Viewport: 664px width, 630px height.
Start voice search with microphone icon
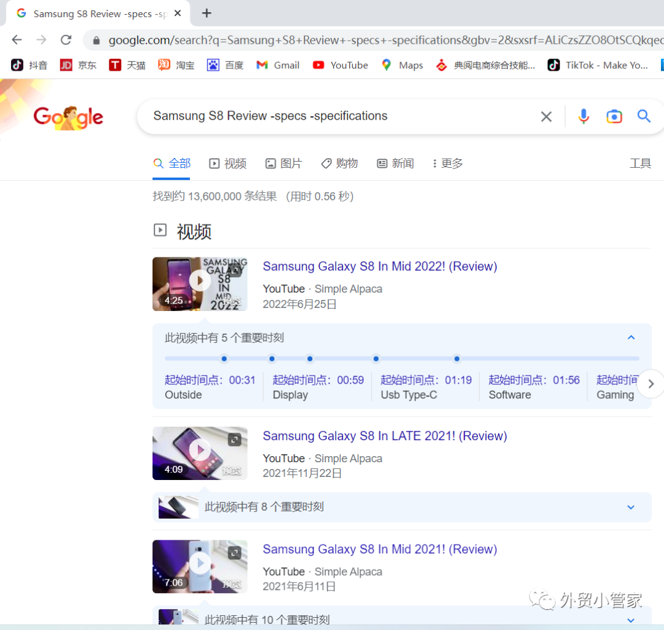tap(583, 116)
